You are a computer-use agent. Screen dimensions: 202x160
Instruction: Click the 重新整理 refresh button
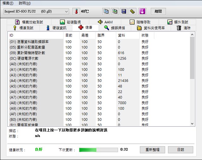click(152, 150)
